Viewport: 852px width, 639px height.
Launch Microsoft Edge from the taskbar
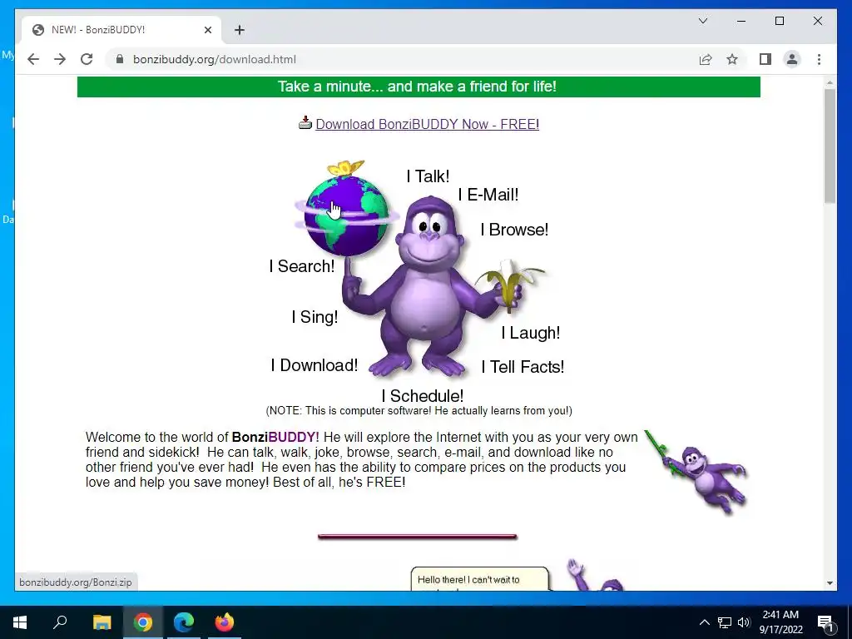(184, 622)
